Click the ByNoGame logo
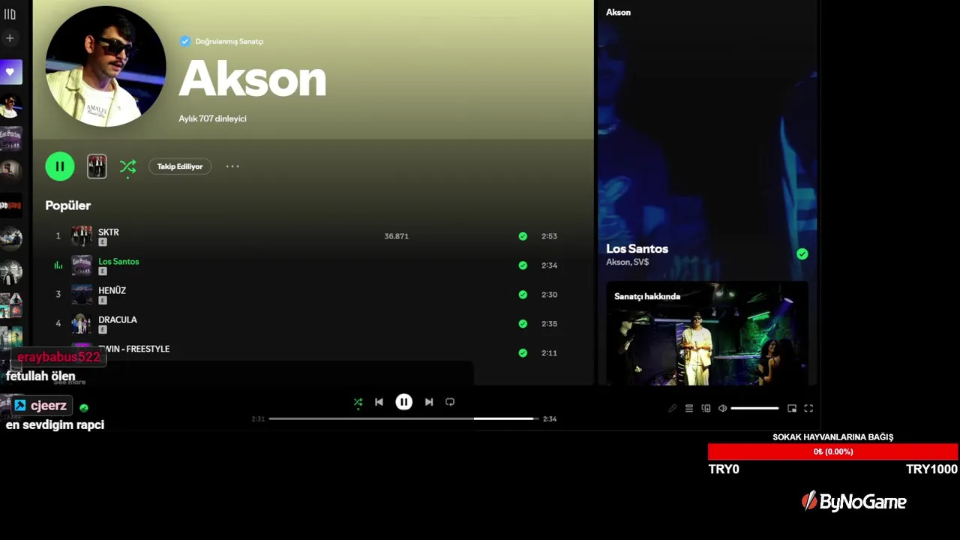 coord(853,502)
